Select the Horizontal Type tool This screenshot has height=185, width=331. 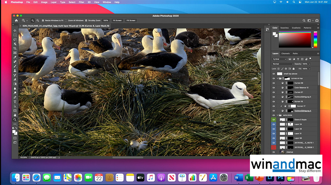pos(15,102)
